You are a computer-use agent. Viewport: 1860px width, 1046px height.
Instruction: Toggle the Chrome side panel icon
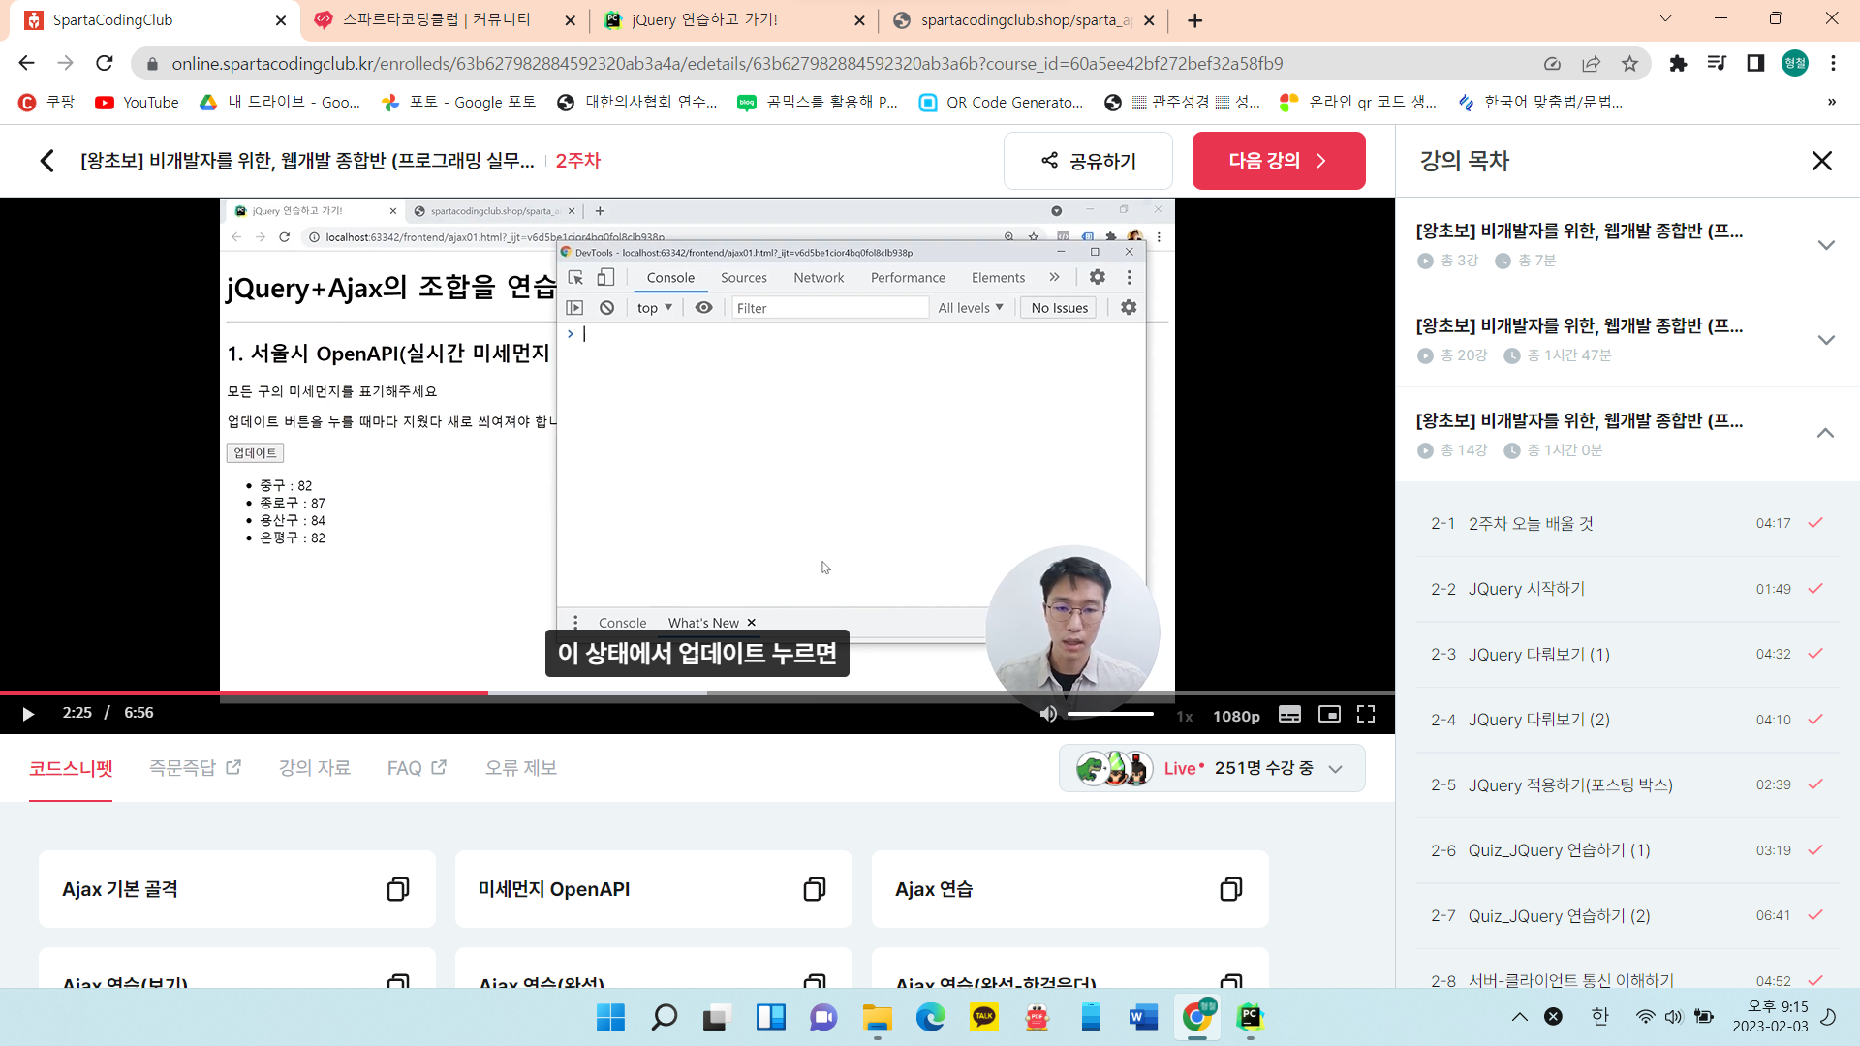point(1755,64)
